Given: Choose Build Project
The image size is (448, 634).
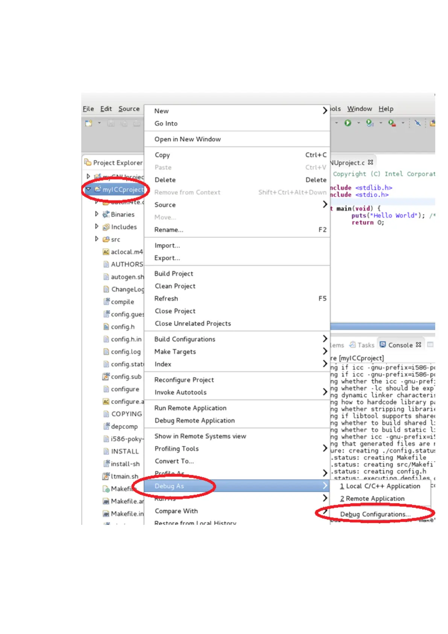Looking at the screenshot, I should (x=237, y=274).
